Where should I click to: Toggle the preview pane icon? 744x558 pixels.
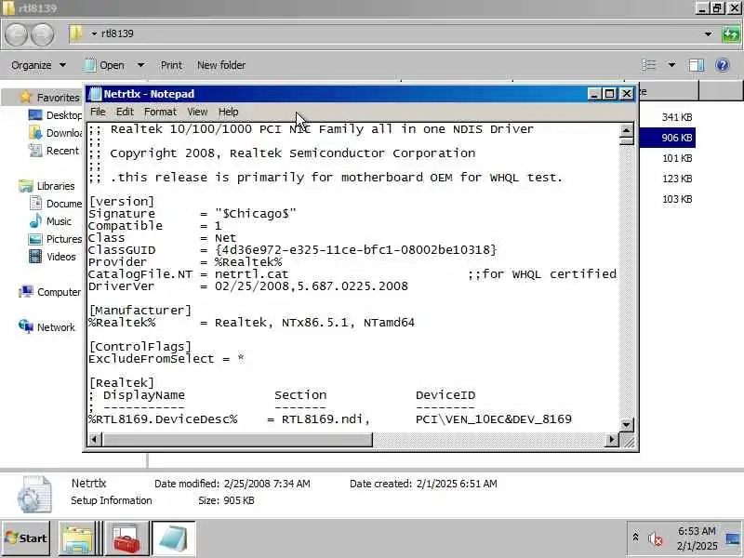[x=696, y=65]
